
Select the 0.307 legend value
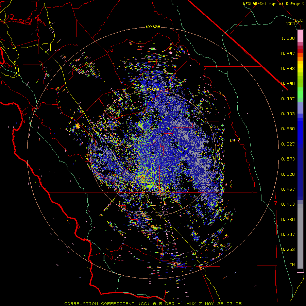288,235
